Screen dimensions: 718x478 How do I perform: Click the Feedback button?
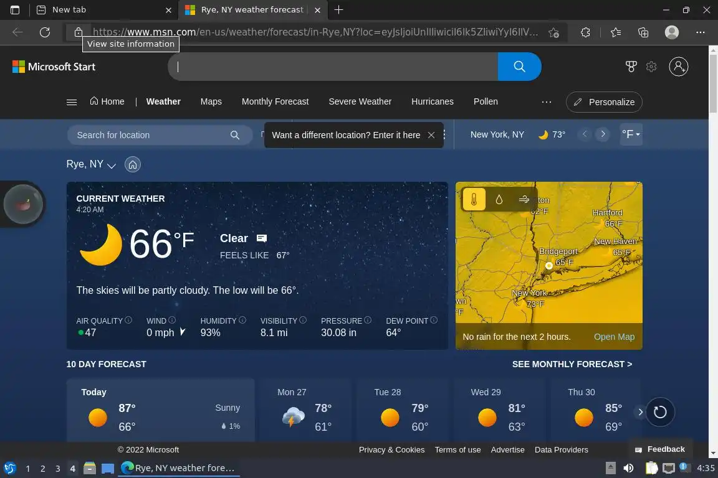pyautogui.click(x=660, y=449)
